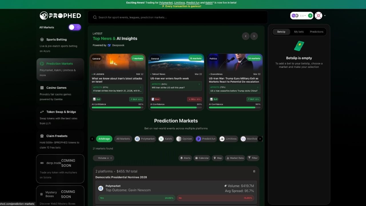Bookmark the Democratic Presidential Nominee market
This screenshot has height=206, width=366.
click(254, 171)
